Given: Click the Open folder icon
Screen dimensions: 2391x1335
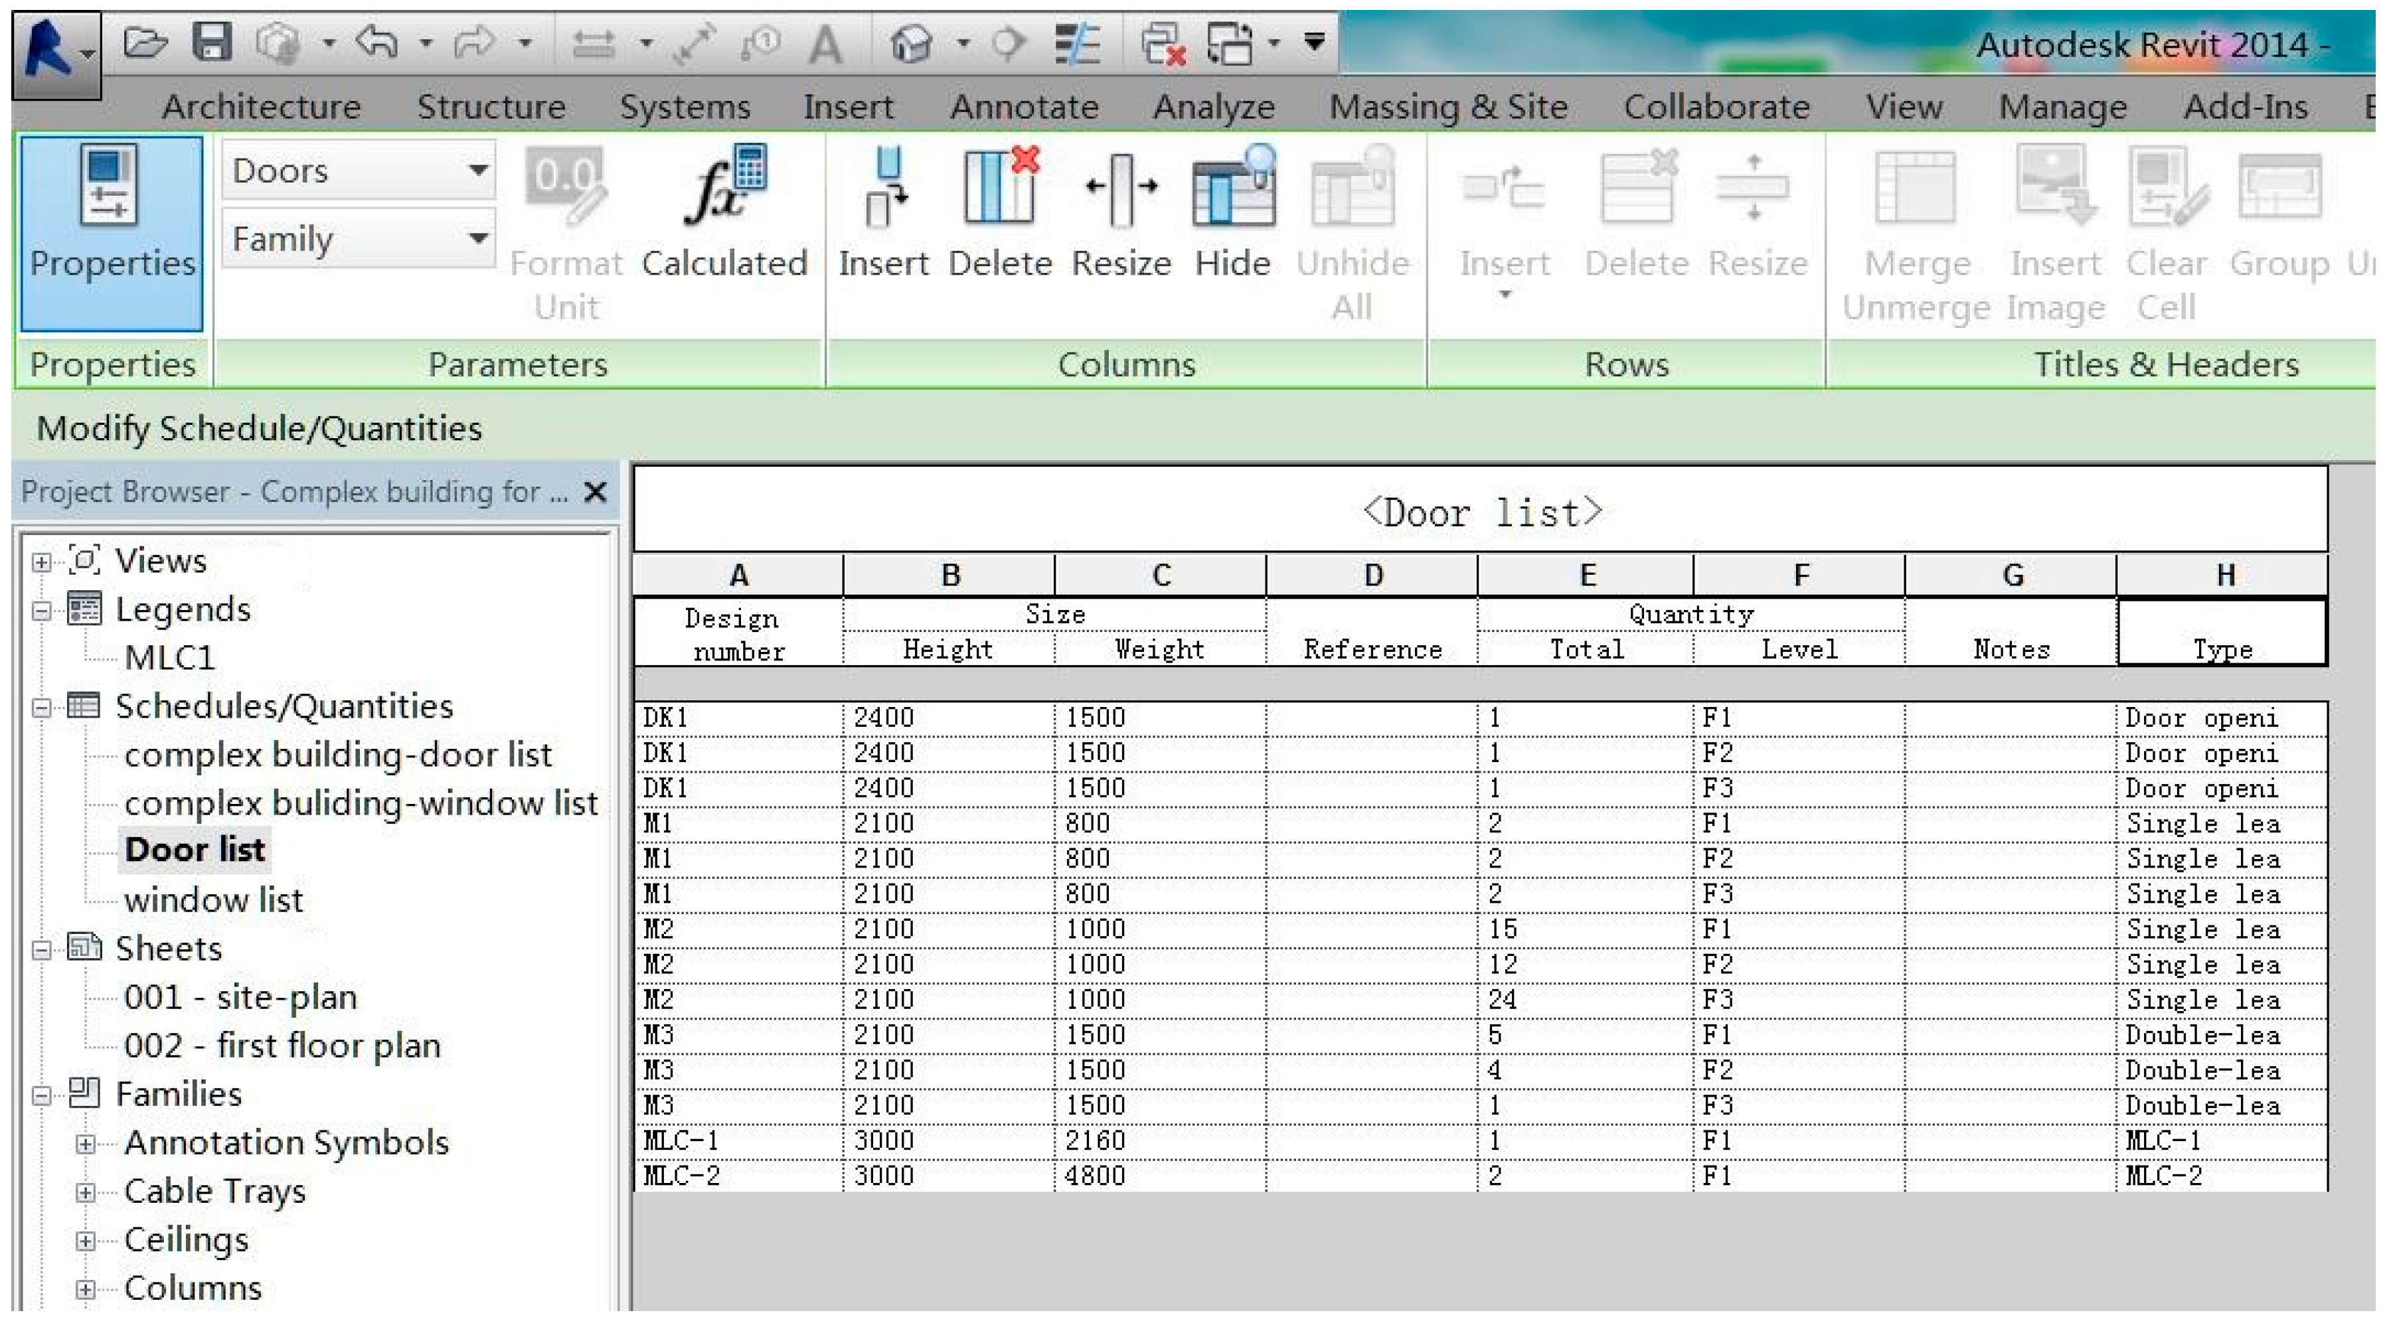Looking at the screenshot, I should 145,42.
